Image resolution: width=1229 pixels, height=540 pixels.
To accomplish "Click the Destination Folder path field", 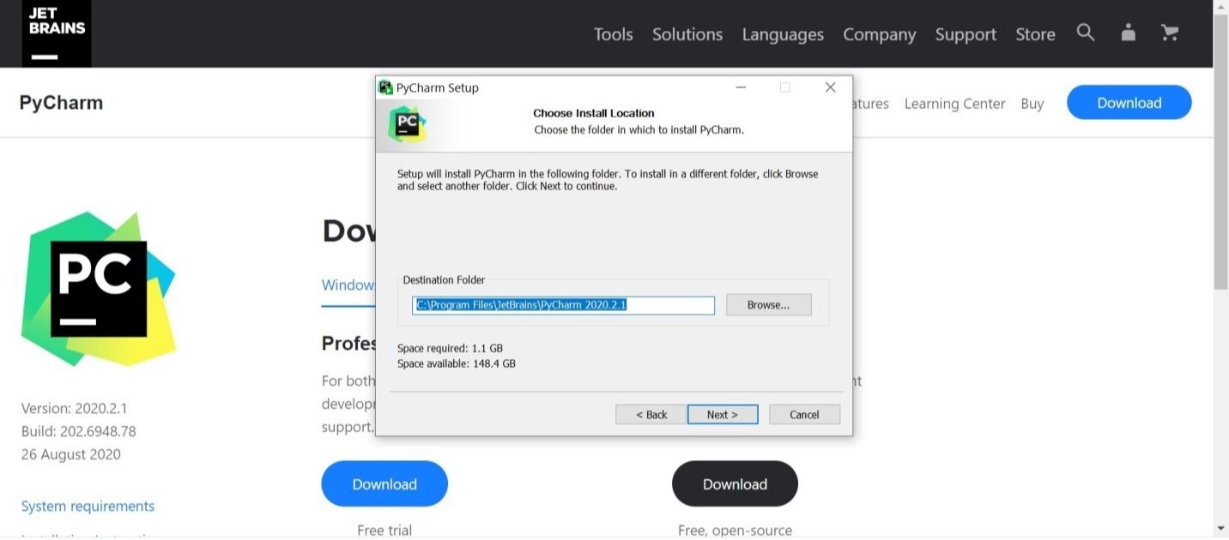I will click(x=563, y=305).
